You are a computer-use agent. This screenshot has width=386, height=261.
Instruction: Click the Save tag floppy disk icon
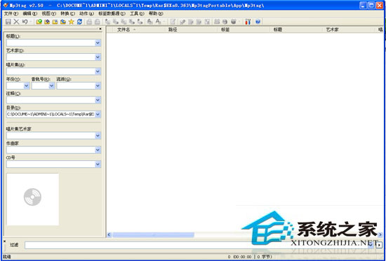coord(8,22)
